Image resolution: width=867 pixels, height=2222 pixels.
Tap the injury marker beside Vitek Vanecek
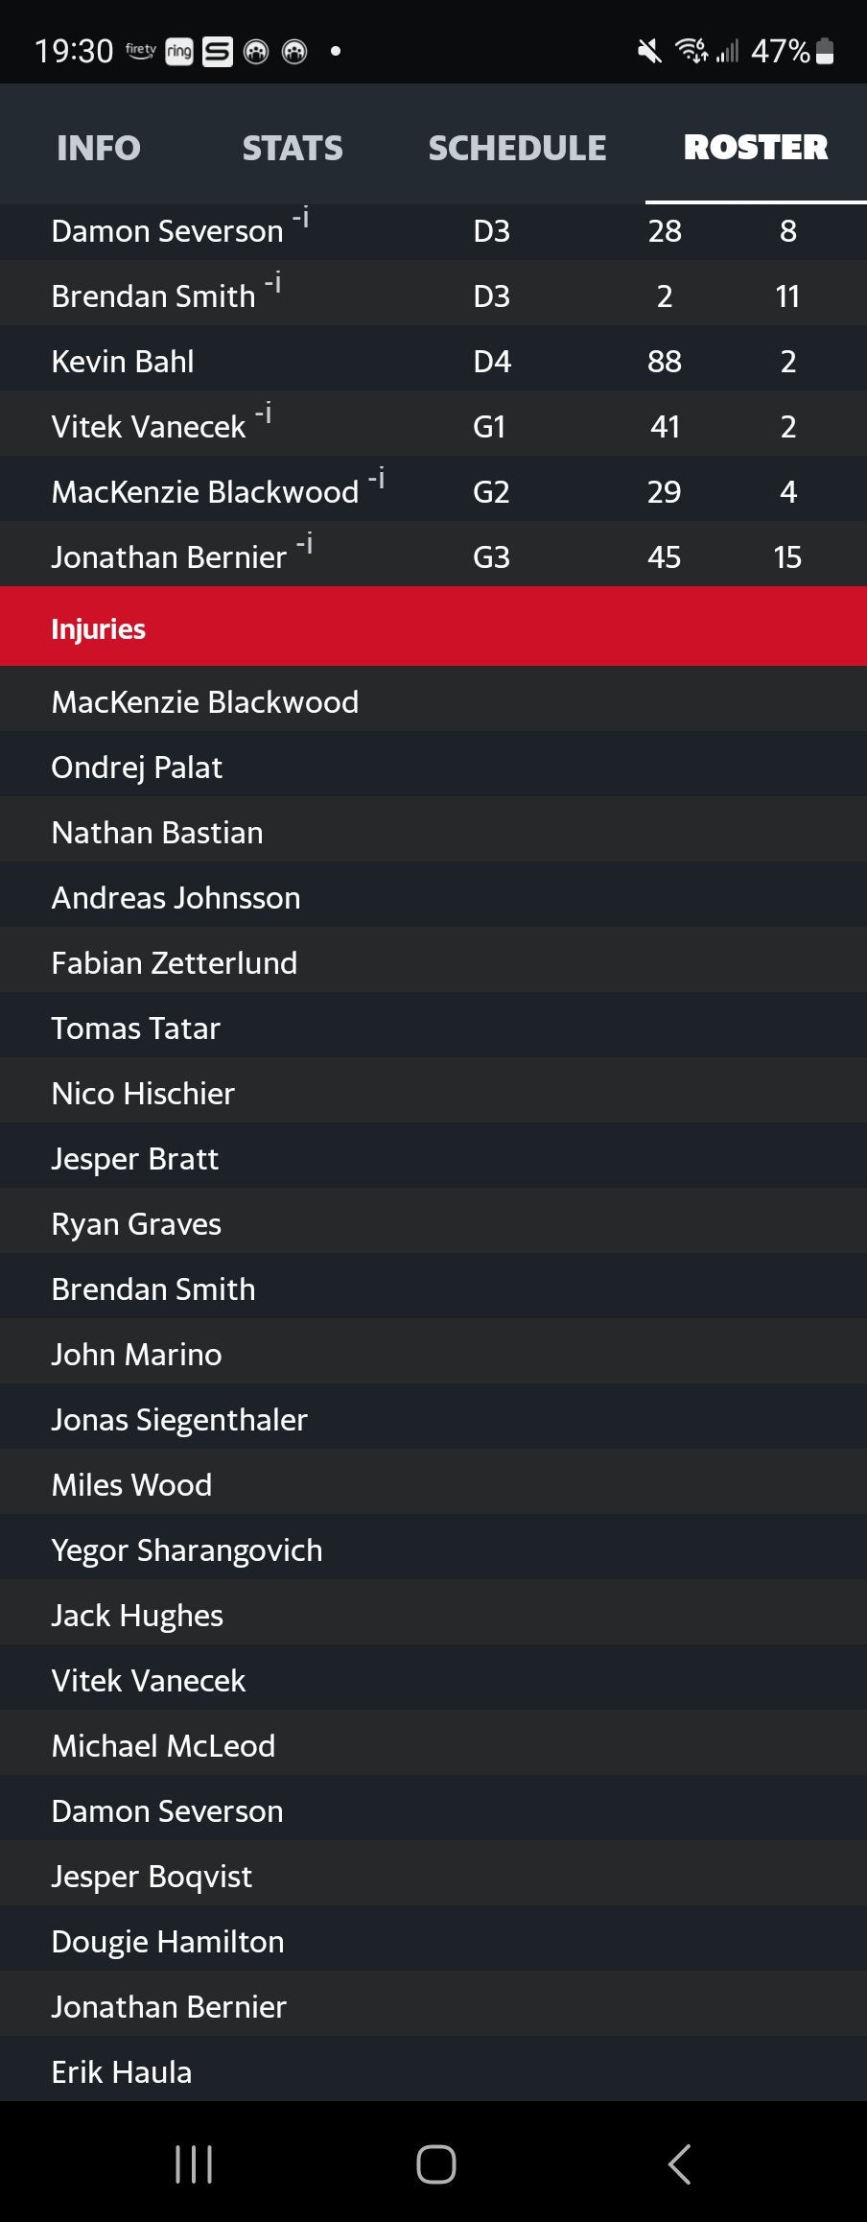coord(264,414)
